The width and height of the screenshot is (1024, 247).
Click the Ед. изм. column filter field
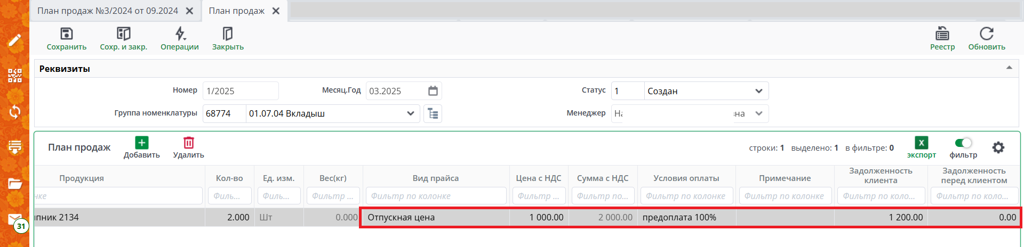(x=279, y=196)
